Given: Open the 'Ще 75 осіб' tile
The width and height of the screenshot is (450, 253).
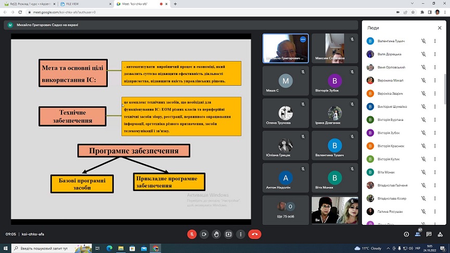Looking at the screenshot, I should point(285,210).
